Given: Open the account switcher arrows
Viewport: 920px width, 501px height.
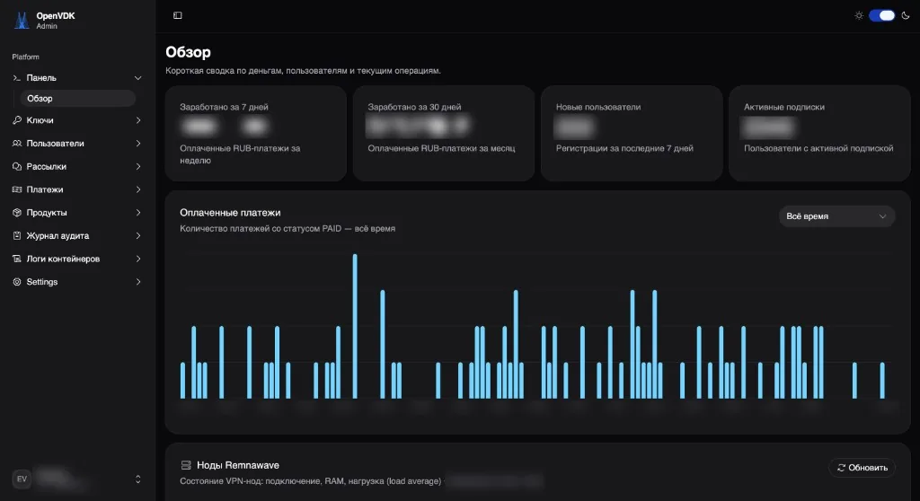Looking at the screenshot, I should 137,479.
